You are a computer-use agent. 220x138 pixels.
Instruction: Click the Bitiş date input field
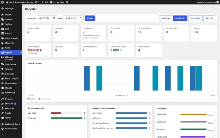point(73,18)
